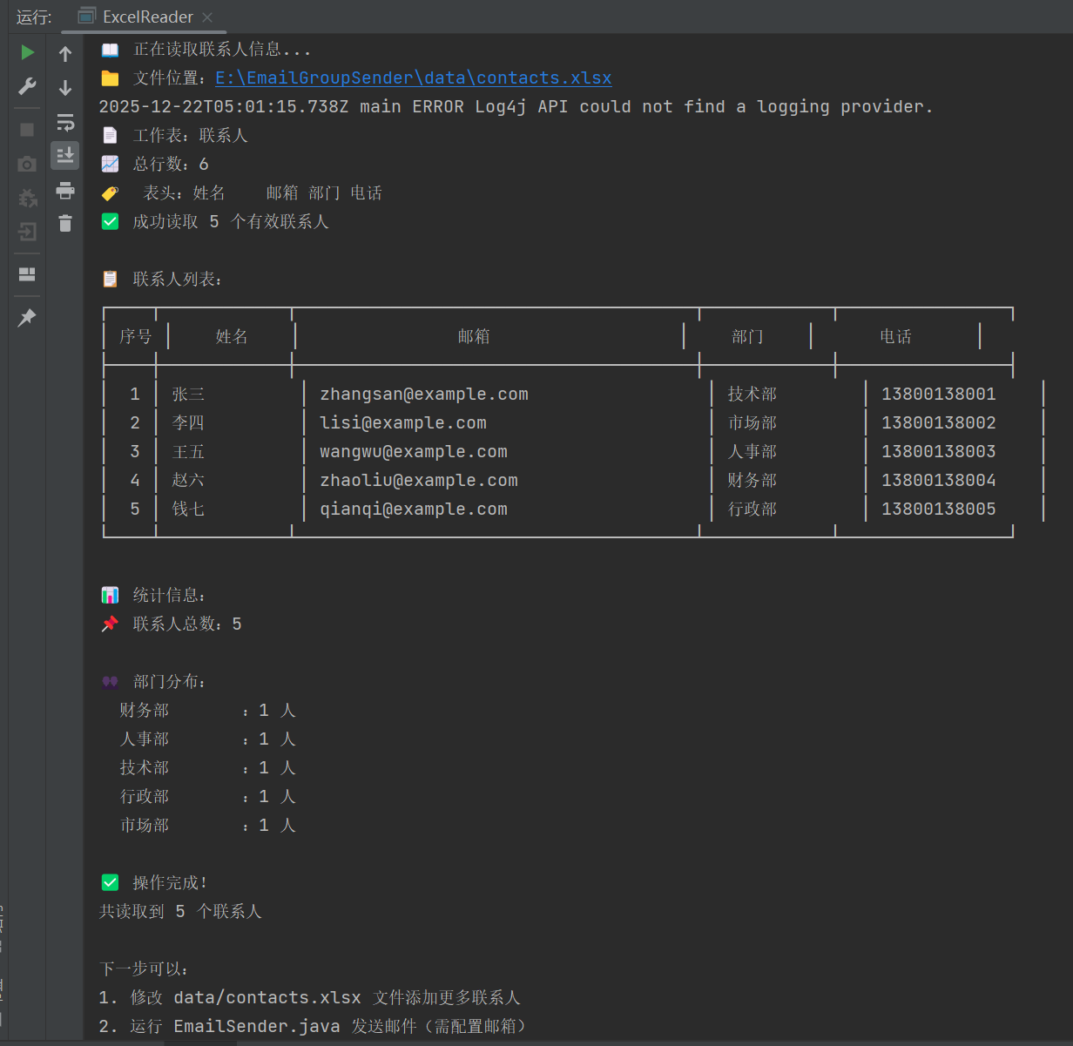Pin the ExcelReader tab with the pushpin icon
This screenshot has width=1073, height=1046.
coord(27,317)
